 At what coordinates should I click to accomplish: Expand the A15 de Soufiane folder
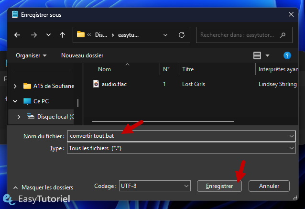15,86
